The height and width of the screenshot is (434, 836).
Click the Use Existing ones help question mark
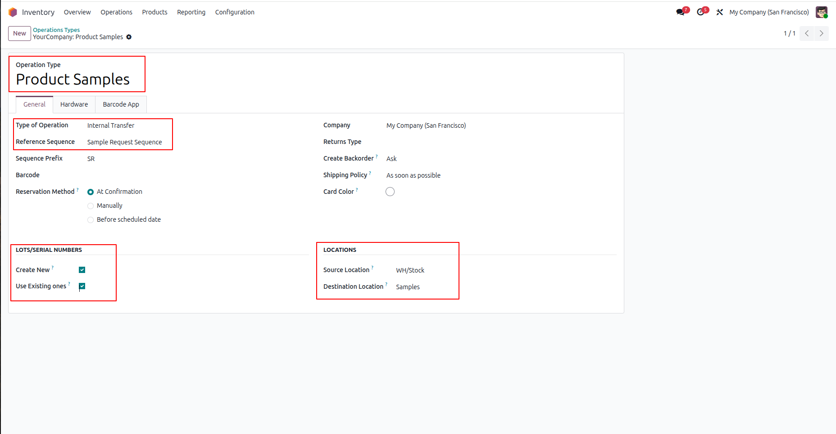69,284
